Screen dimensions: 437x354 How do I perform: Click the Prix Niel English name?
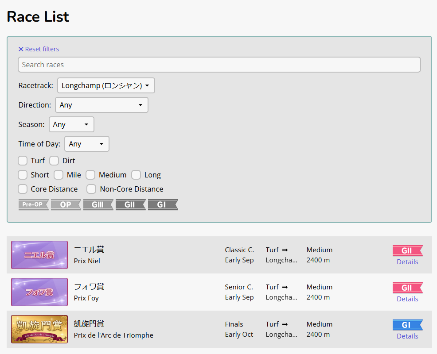(x=87, y=261)
